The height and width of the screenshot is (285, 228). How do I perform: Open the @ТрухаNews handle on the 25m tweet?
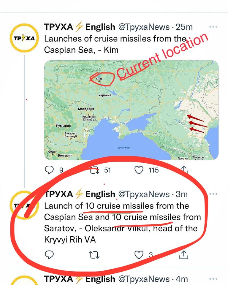click(x=144, y=27)
